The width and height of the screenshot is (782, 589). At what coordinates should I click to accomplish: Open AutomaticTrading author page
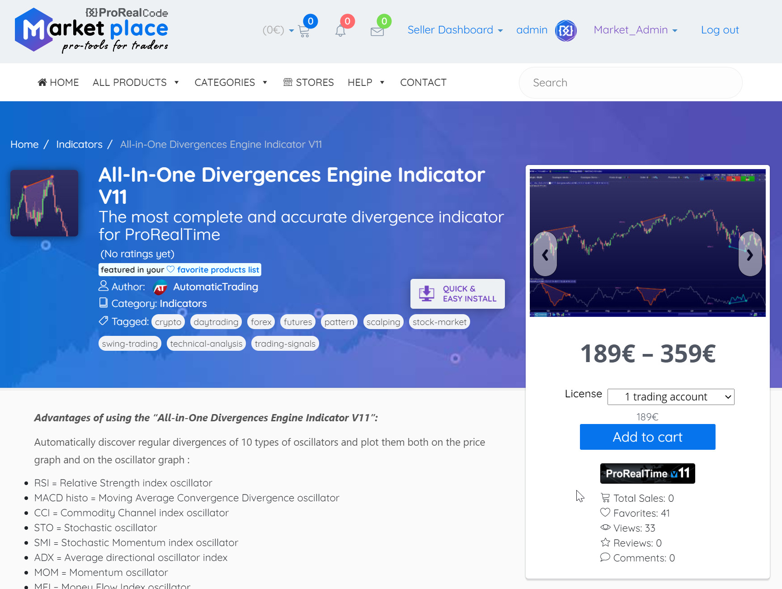point(216,287)
